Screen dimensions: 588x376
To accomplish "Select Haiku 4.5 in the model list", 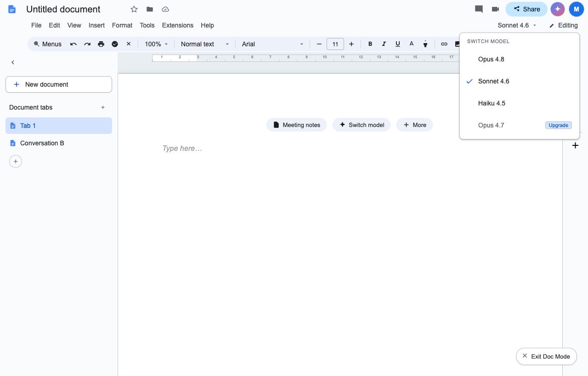I will (519, 103).
